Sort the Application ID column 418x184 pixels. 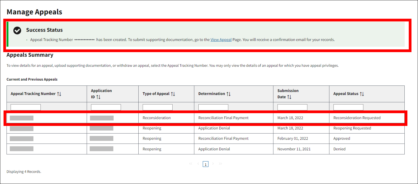pyautogui.click(x=98, y=97)
